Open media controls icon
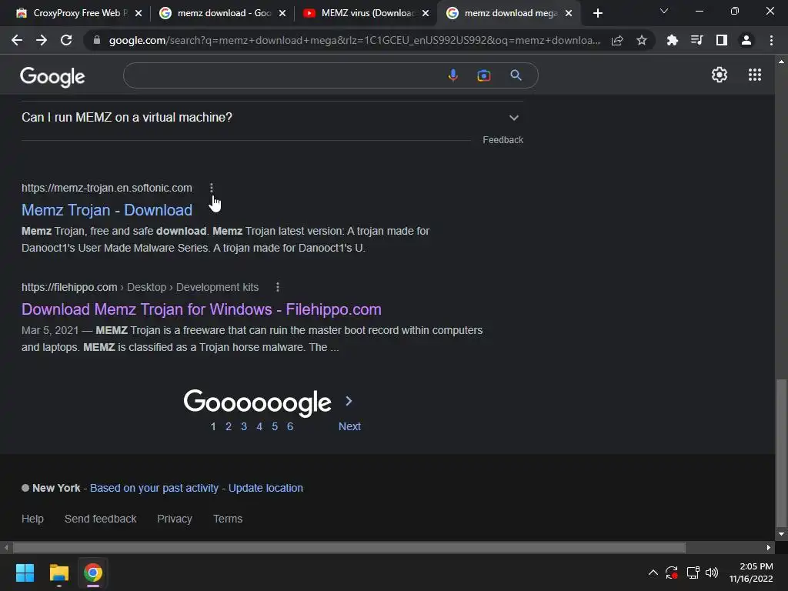 pyautogui.click(x=696, y=40)
